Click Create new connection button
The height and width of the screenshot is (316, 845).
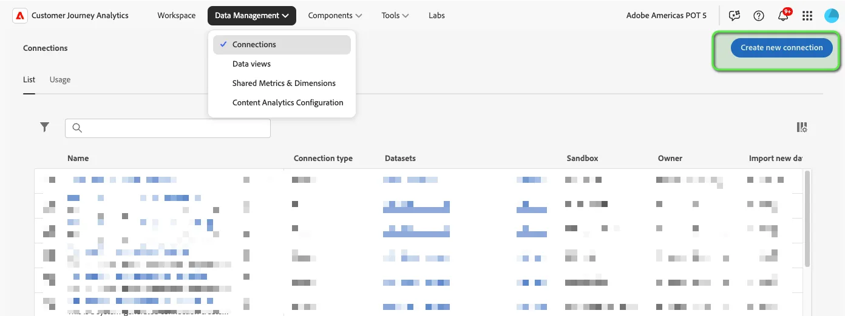pyautogui.click(x=782, y=48)
